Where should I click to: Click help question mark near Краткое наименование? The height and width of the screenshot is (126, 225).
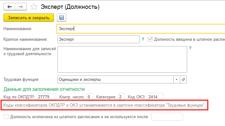[x=143, y=39]
